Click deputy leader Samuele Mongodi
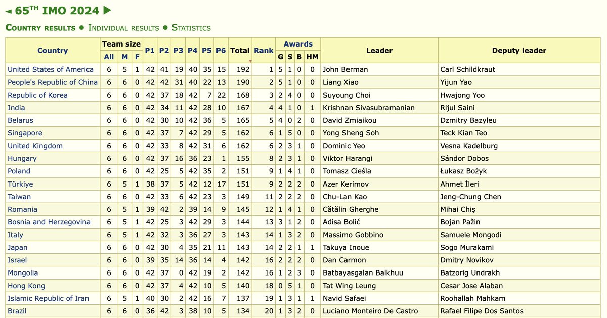This screenshot has width=607, height=318. coord(472,235)
